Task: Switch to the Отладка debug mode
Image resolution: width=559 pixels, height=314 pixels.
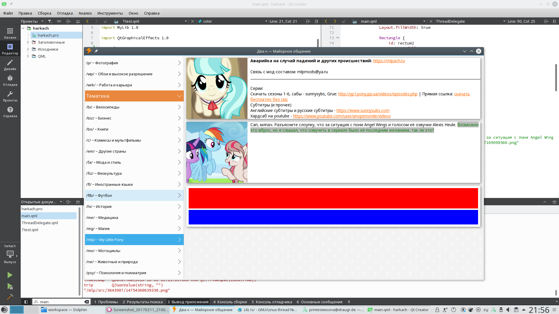Action: click(x=10, y=80)
